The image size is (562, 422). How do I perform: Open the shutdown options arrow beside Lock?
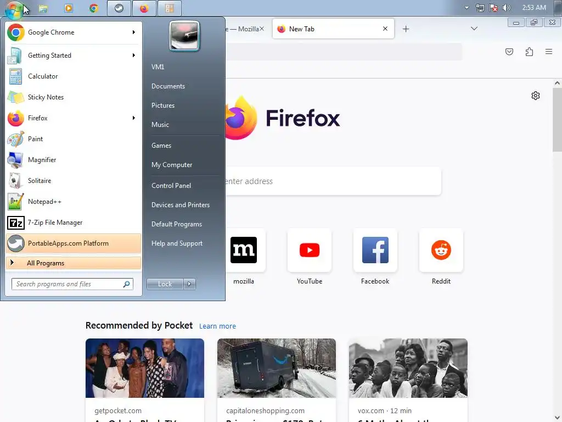coord(189,284)
